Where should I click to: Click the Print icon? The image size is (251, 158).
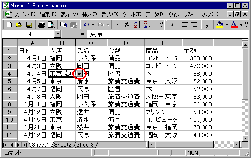point(42,25)
